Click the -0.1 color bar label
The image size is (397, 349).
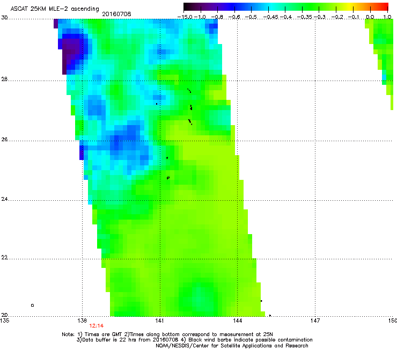click(x=354, y=17)
